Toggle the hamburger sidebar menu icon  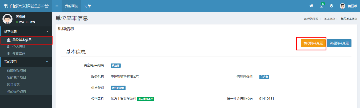pos(57,6)
